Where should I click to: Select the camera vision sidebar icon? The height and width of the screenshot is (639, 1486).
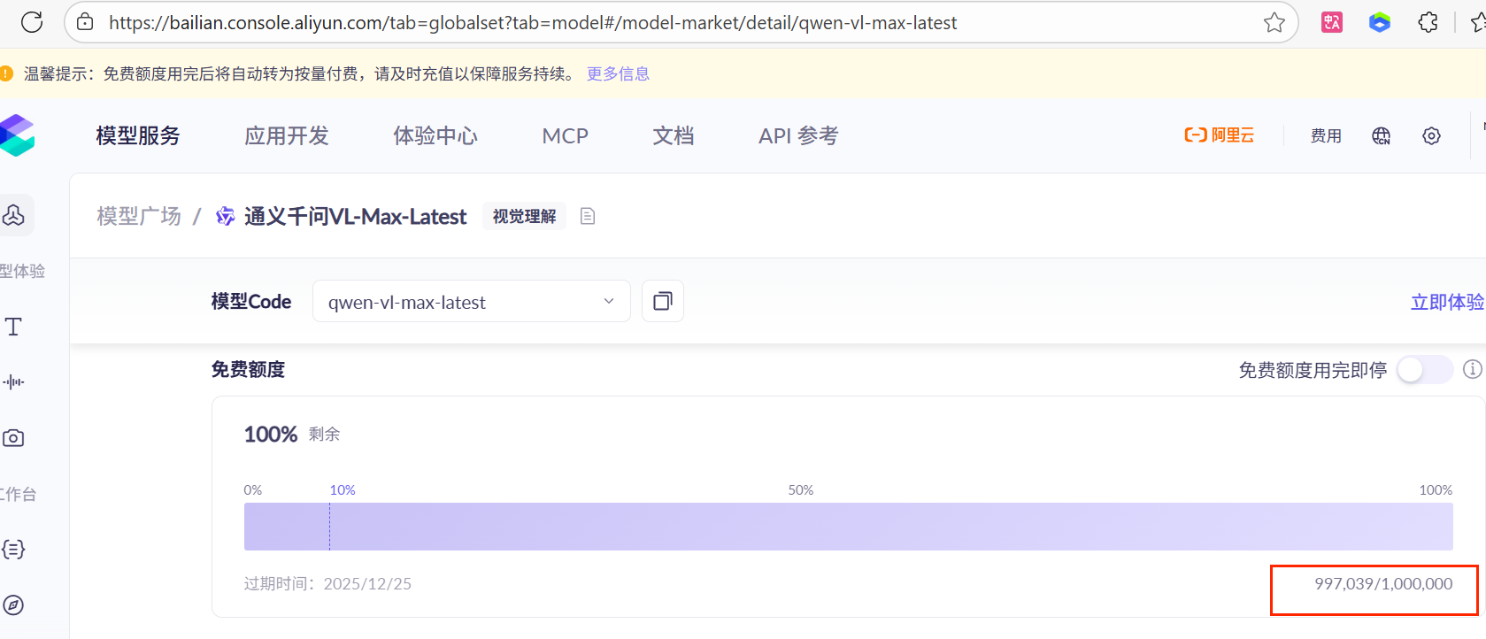point(13,438)
